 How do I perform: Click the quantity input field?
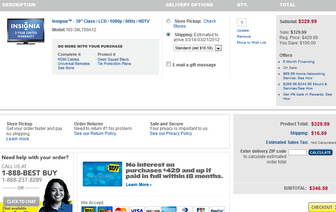click(x=242, y=22)
